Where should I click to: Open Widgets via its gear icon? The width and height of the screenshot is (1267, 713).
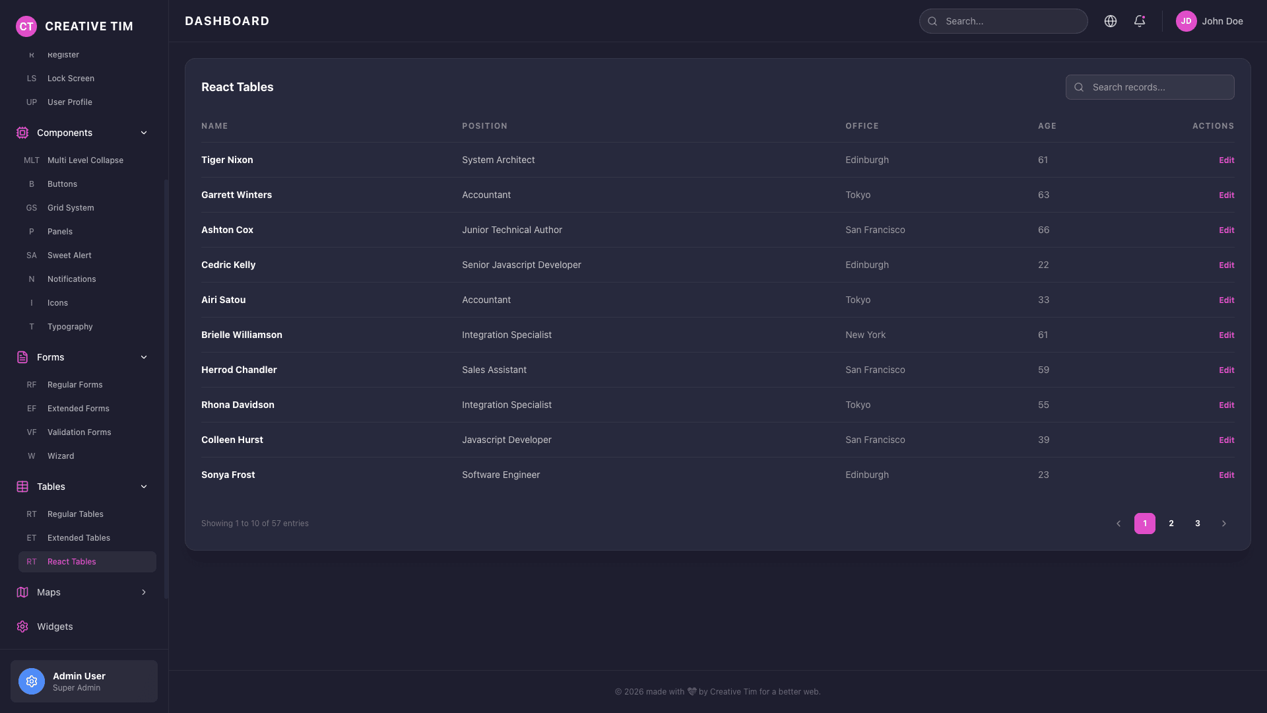[x=22, y=627]
